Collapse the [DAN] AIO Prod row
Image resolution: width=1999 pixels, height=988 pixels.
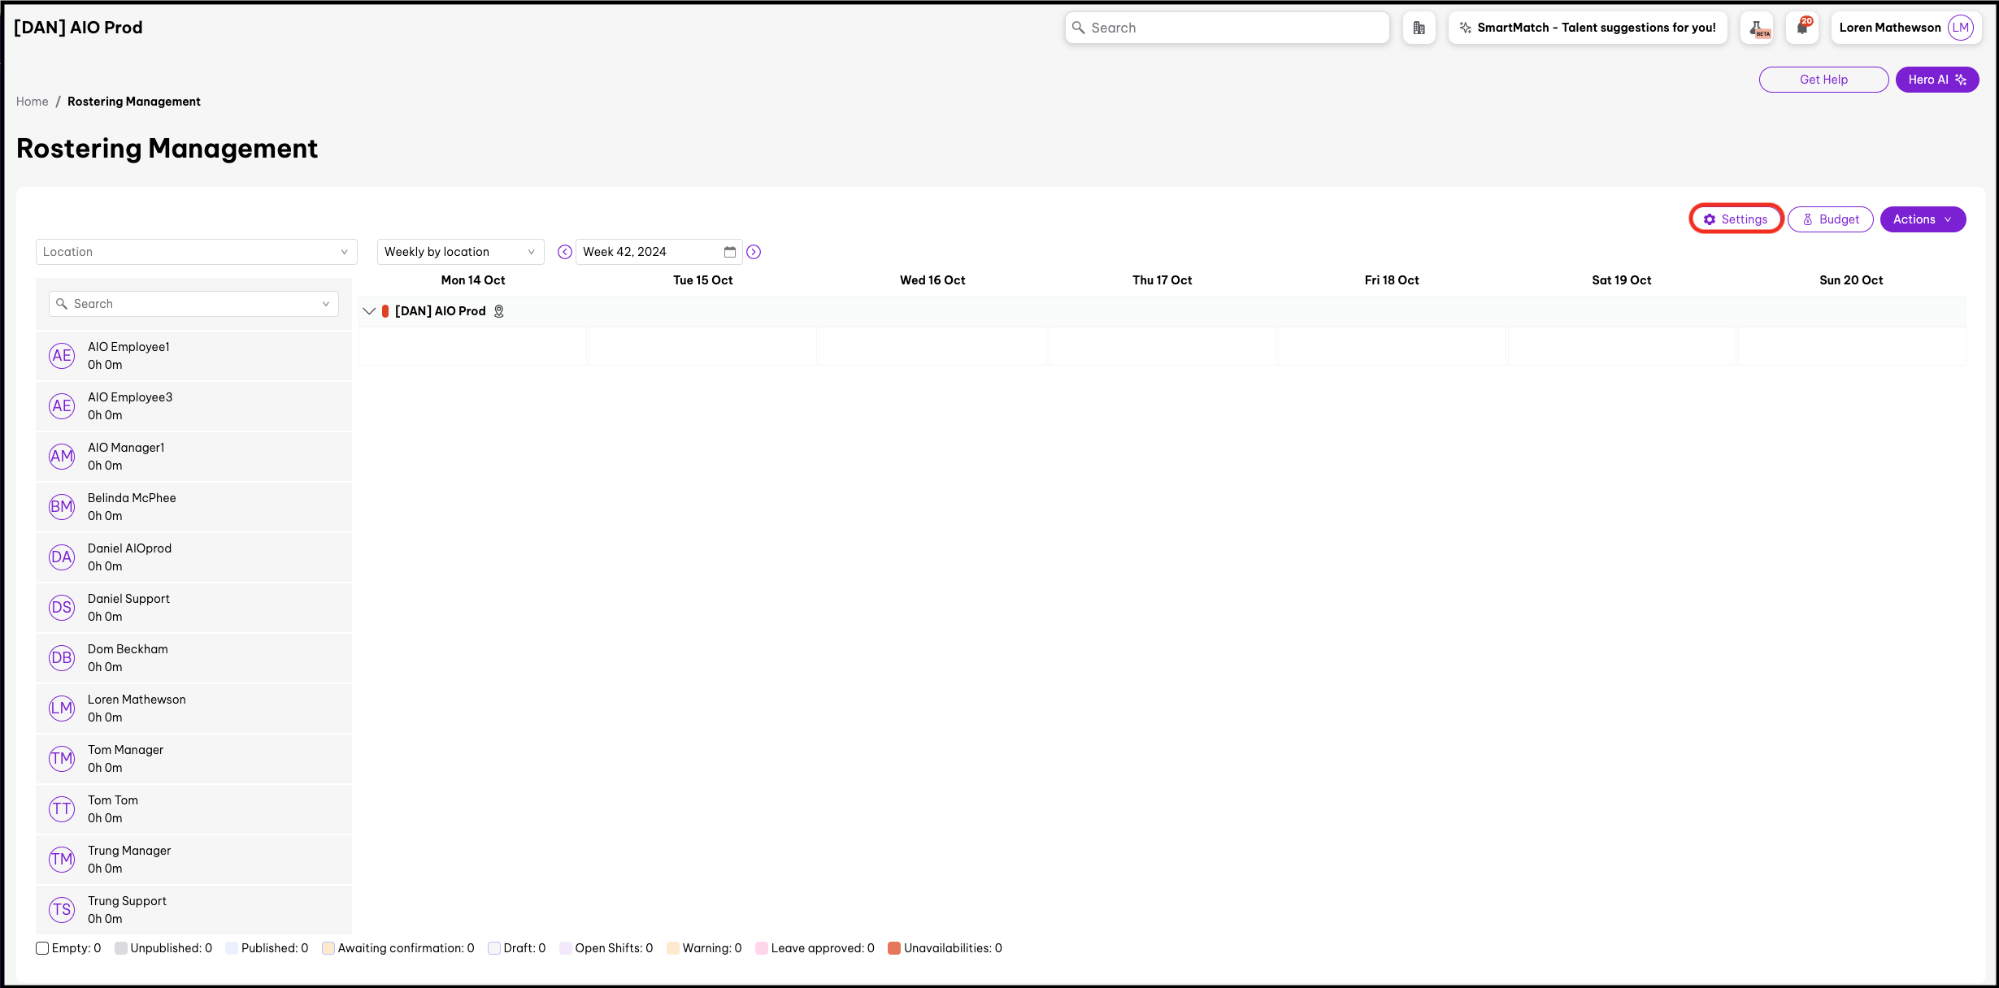point(369,311)
